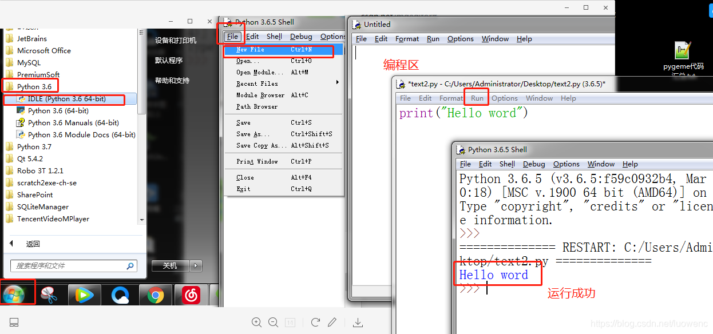
Task: Click the 关机 shutdown button
Action: coord(171,266)
